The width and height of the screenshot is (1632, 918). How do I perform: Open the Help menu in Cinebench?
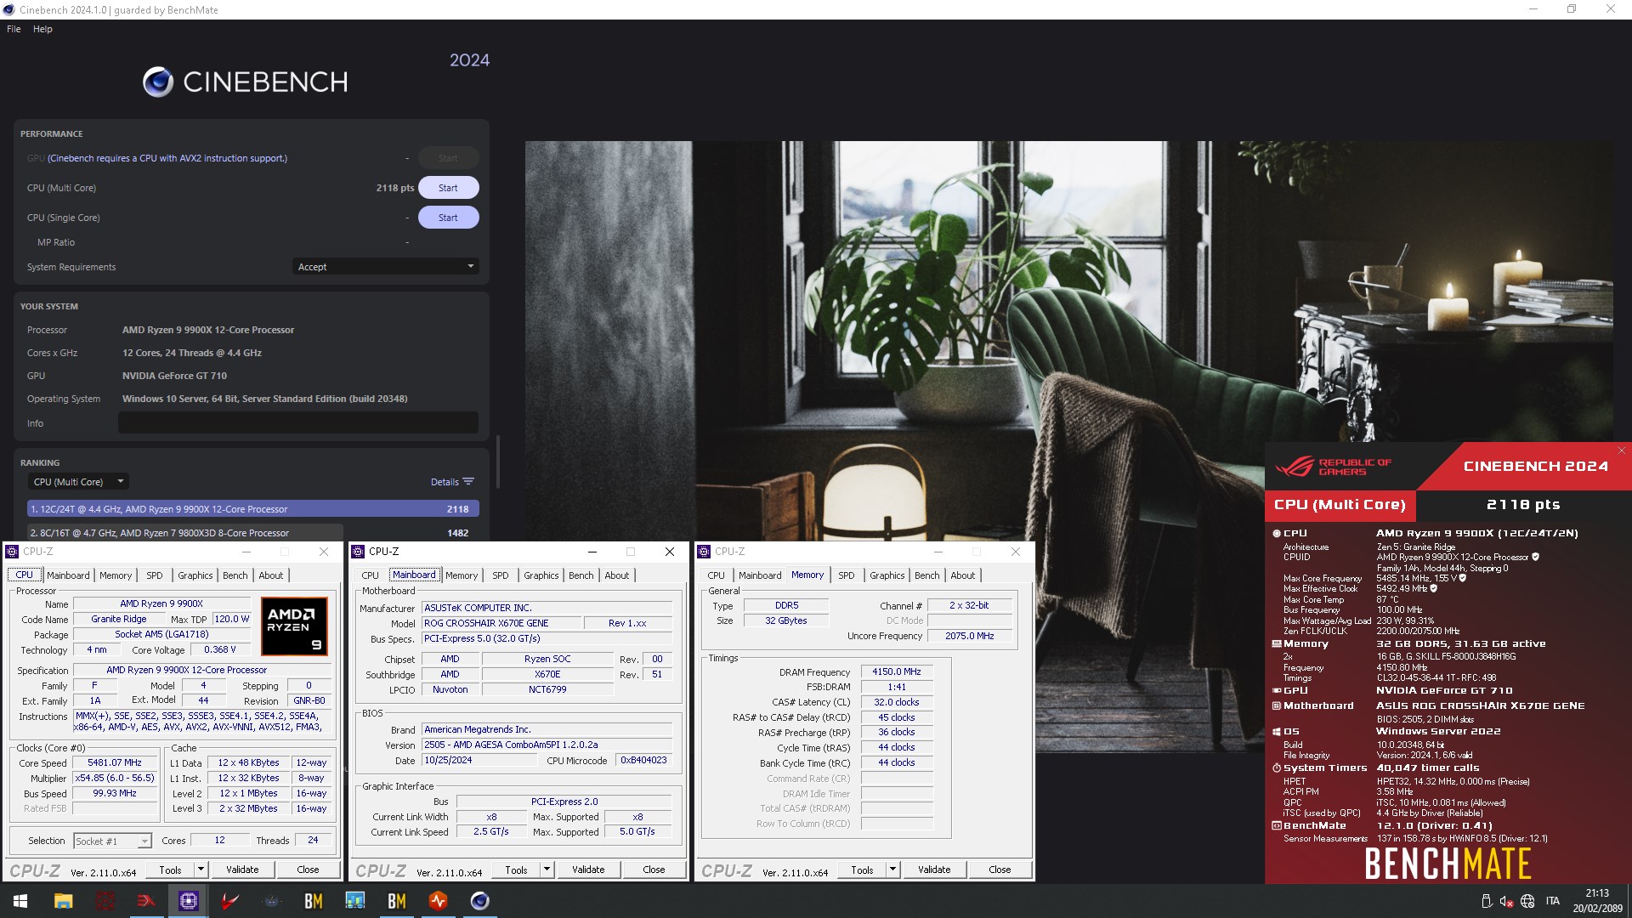click(x=42, y=29)
